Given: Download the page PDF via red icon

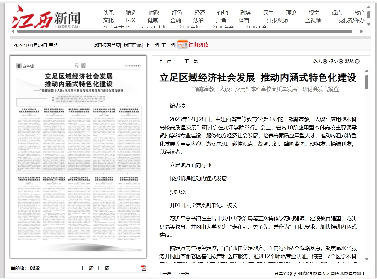Looking at the screenshot, I should (144, 268).
